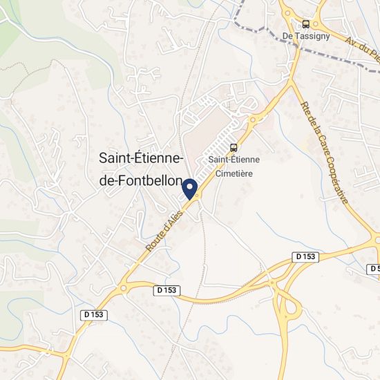Select the D 153 shield just right of Route d'Alès roundabout
The image size is (380, 380).
point(167,290)
